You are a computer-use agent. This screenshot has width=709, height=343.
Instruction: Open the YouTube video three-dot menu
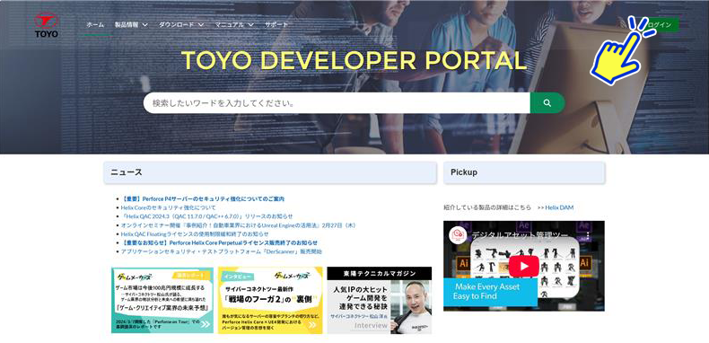tap(588, 236)
